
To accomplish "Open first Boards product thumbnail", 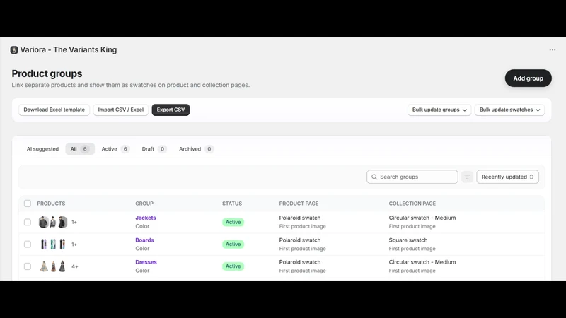I will (44, 244).
